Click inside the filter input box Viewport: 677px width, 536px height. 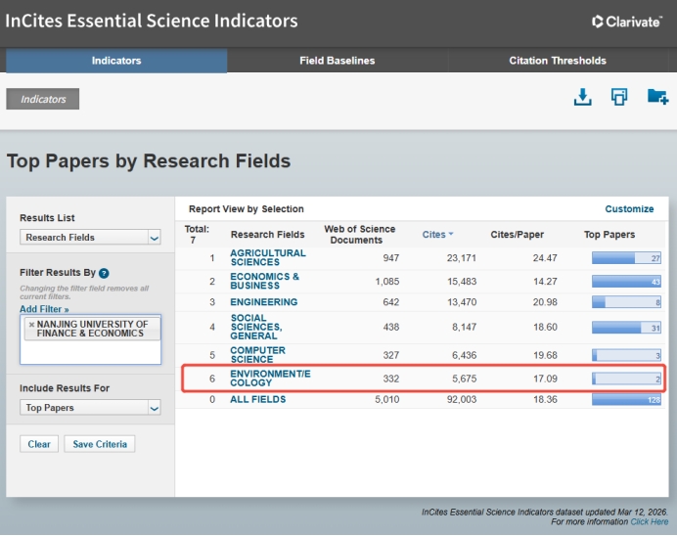tap(90, 352)
